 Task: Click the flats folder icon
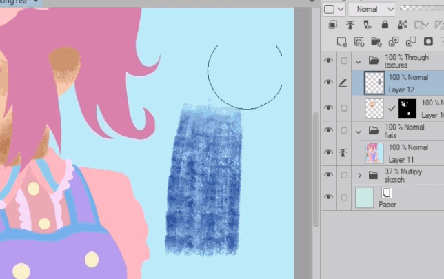[x=374, y=130]
